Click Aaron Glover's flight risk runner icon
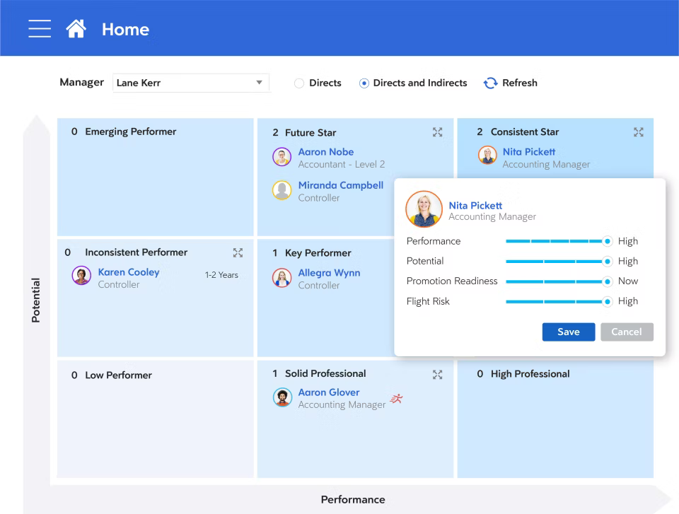Screen dimensions: 679x514 click(x=396, y=399)
